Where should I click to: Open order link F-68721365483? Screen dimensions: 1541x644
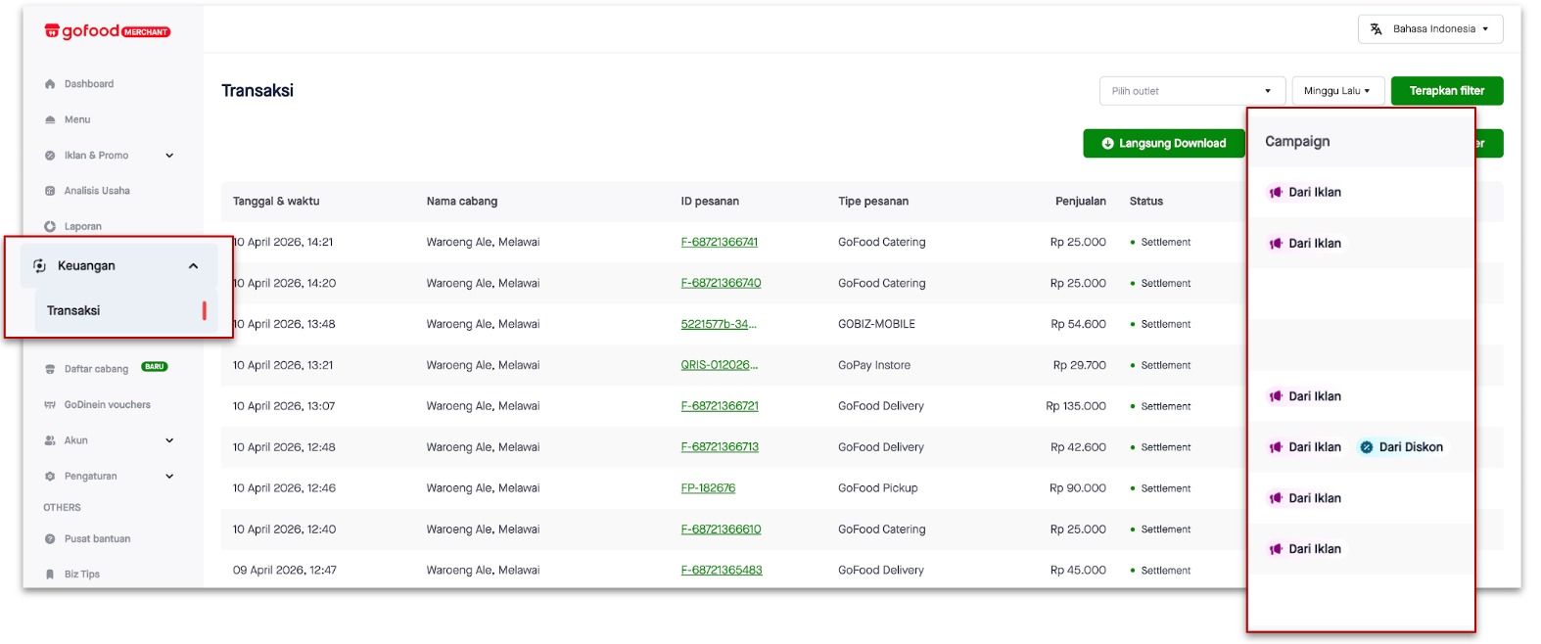(x=722, y=571)
